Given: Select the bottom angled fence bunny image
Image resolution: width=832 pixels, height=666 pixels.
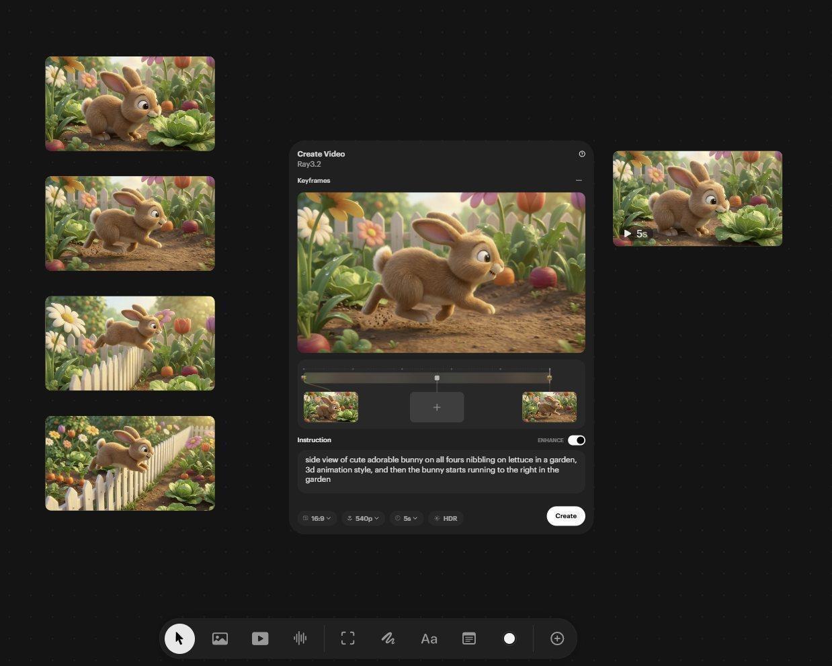Looking at the screenshot, I should [x=130, y=463].
